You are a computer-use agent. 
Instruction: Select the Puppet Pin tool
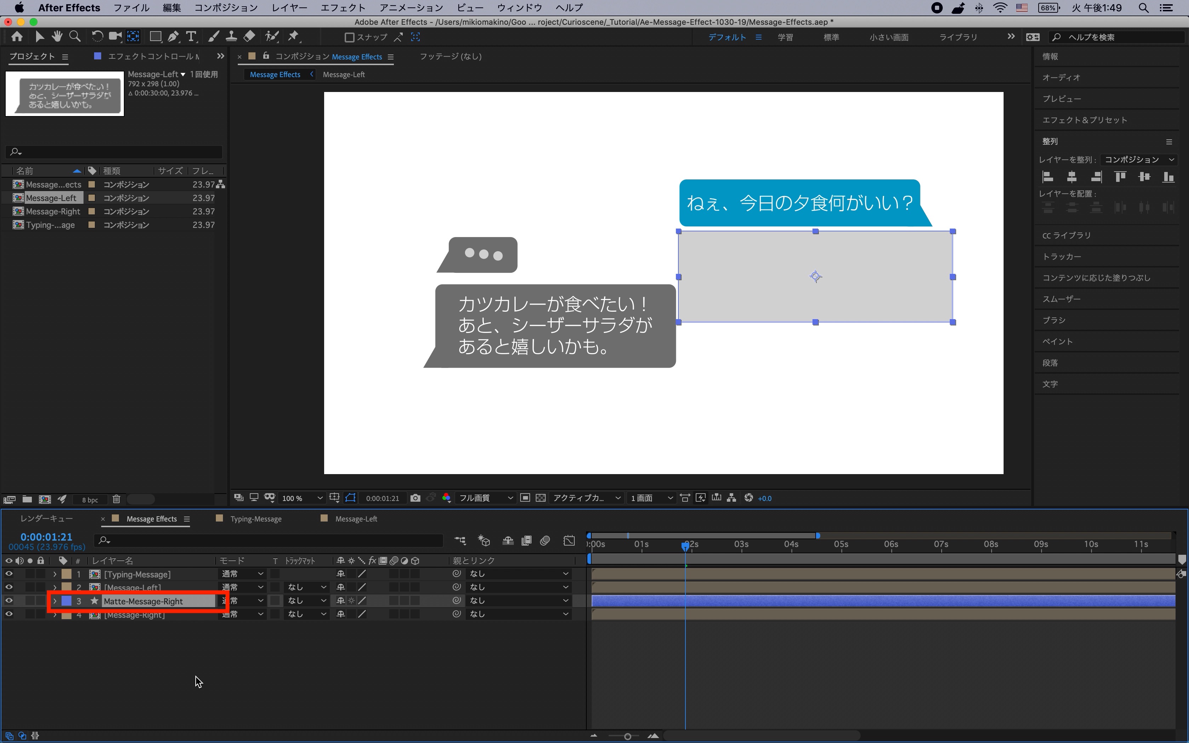294,37
